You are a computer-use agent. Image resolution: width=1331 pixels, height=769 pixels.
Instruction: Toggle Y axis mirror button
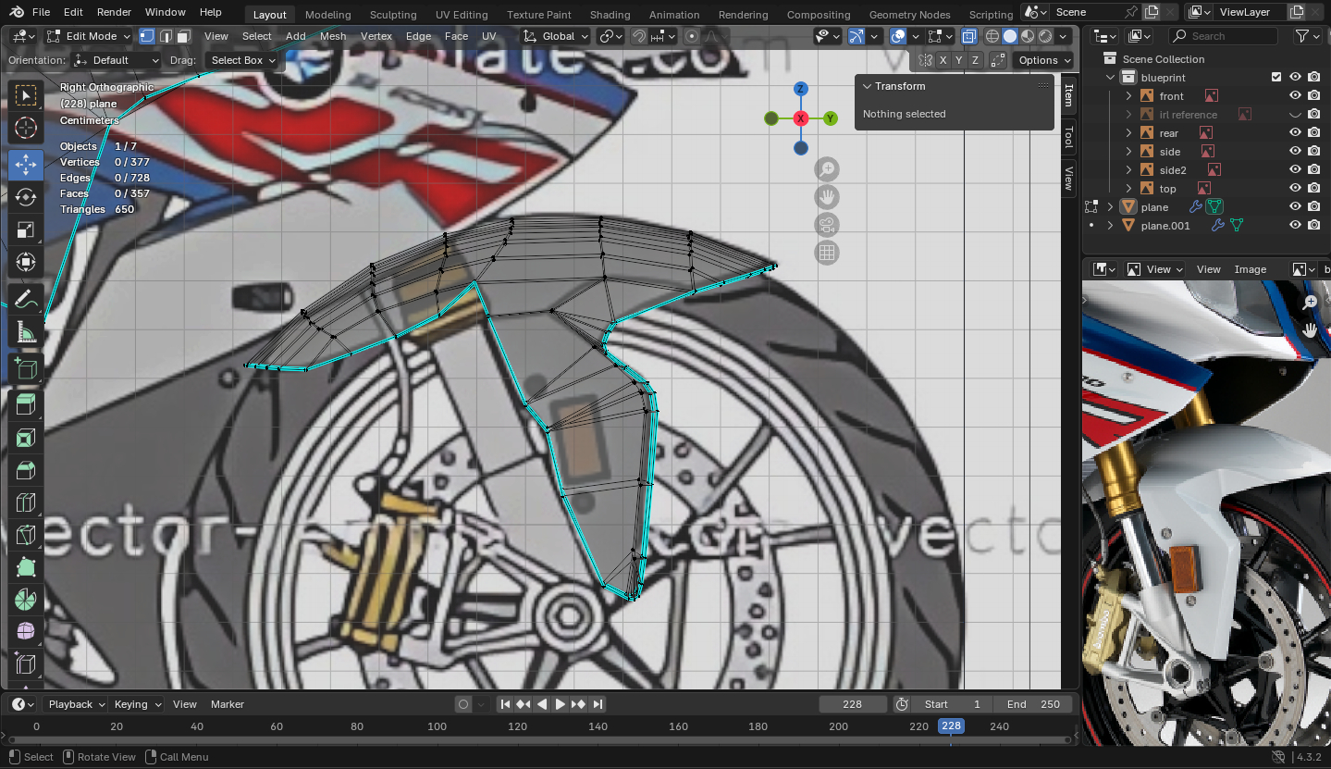pyautogui.click(x=959, y=60)
